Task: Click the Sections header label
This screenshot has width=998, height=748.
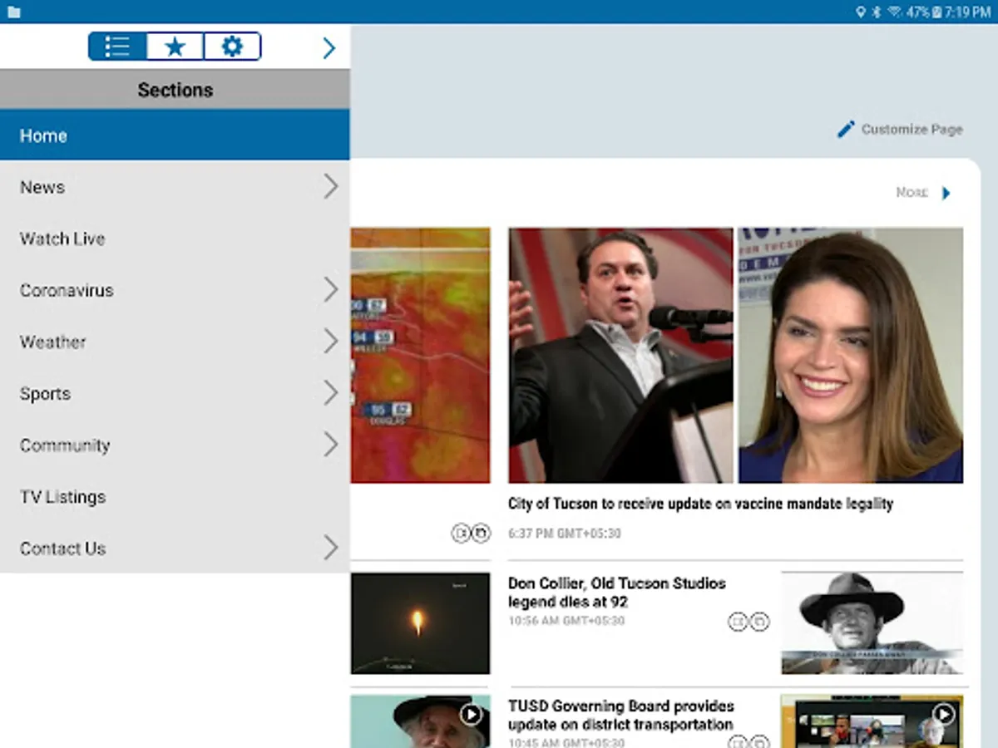Action: pyautogui.click(x=175, y=90)
